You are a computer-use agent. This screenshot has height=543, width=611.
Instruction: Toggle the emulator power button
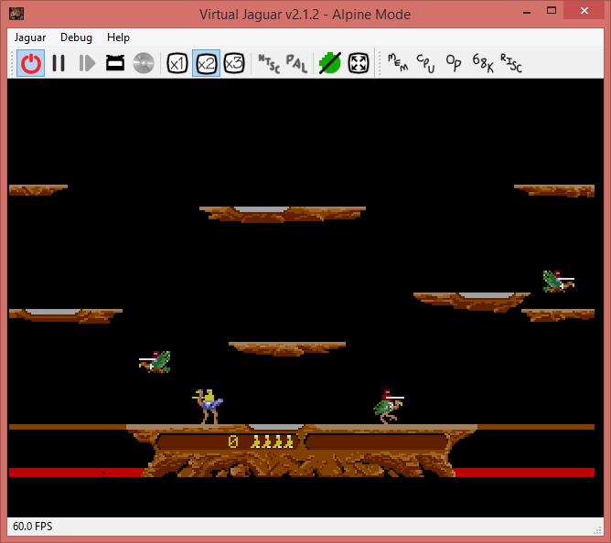click(31, 63)
